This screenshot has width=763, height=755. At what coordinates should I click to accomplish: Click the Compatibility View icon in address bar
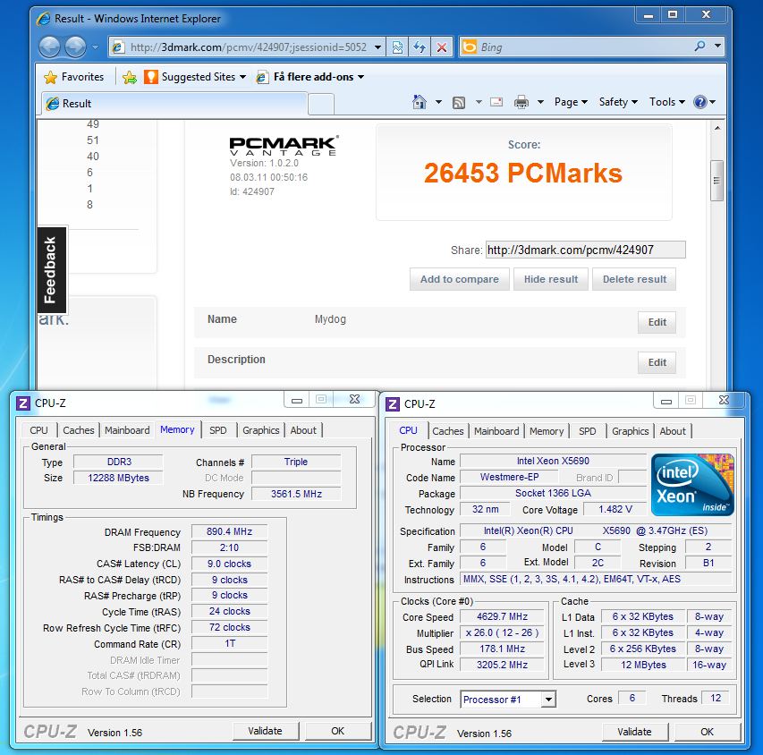tap(397, 47)
